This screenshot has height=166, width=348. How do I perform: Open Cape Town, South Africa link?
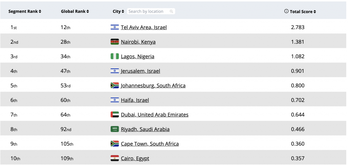click(x=150, y=144)
